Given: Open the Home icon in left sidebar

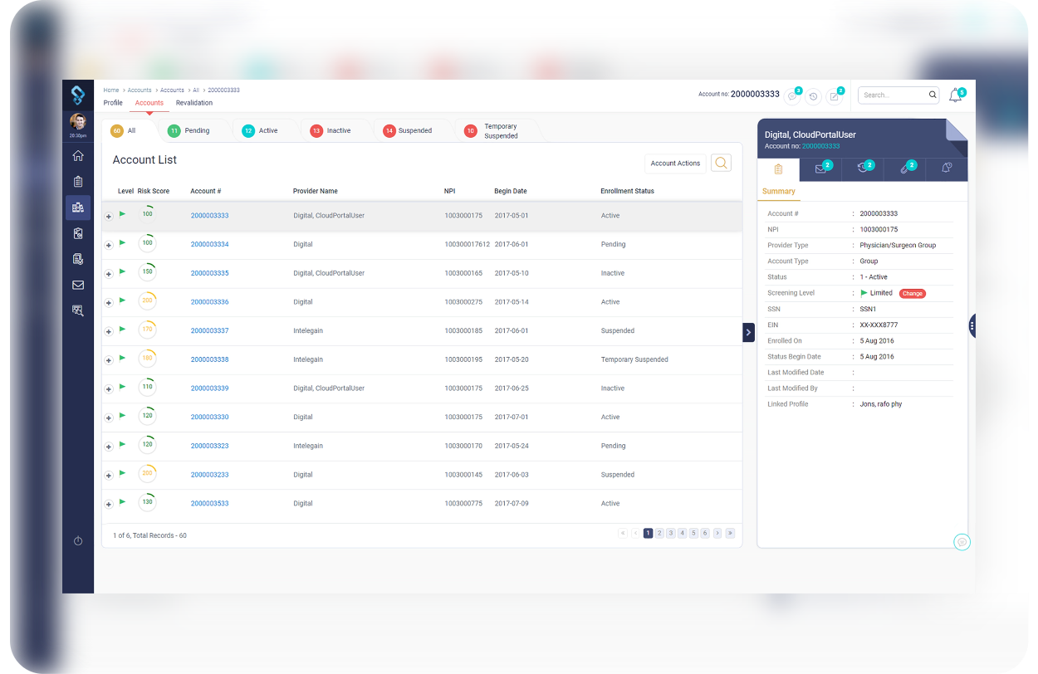Looking at the screenshot, I should click(78, 155).
